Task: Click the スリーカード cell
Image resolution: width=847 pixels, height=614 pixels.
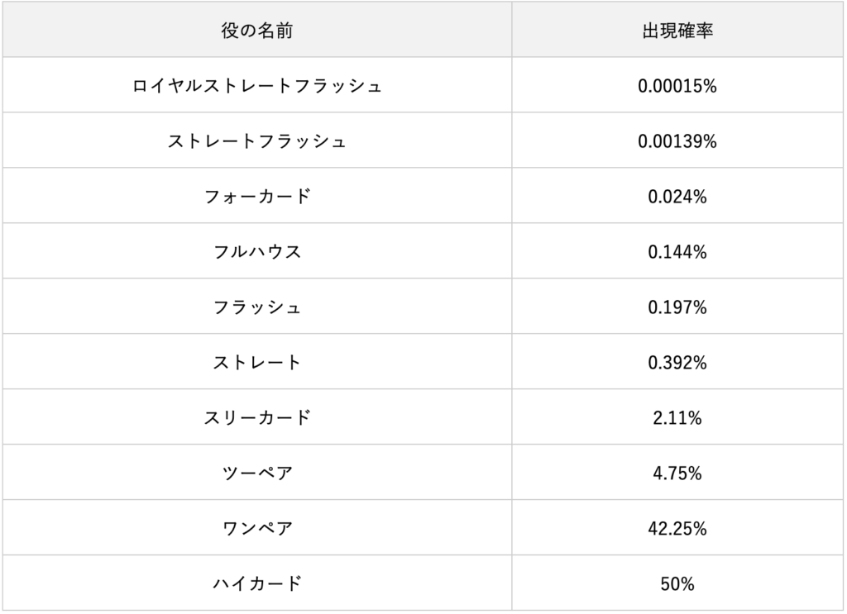Action: click(257, 418)
